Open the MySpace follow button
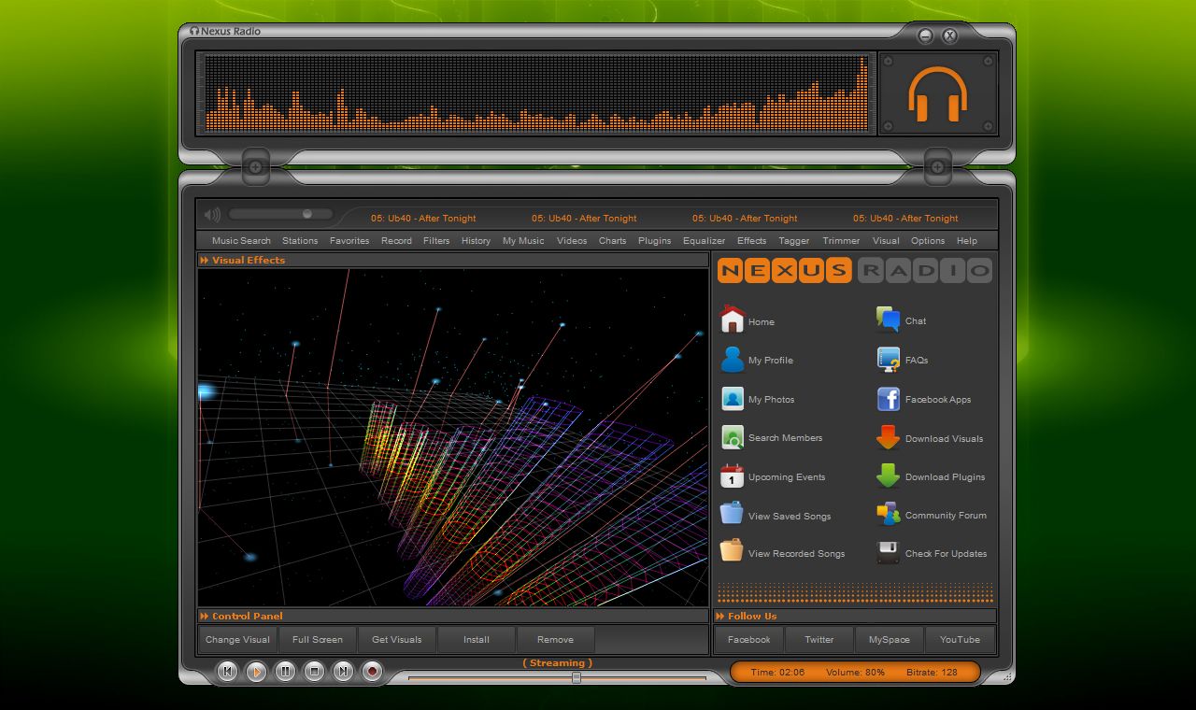This screenshot has width=1196, height=710. [x=890, y=640]
